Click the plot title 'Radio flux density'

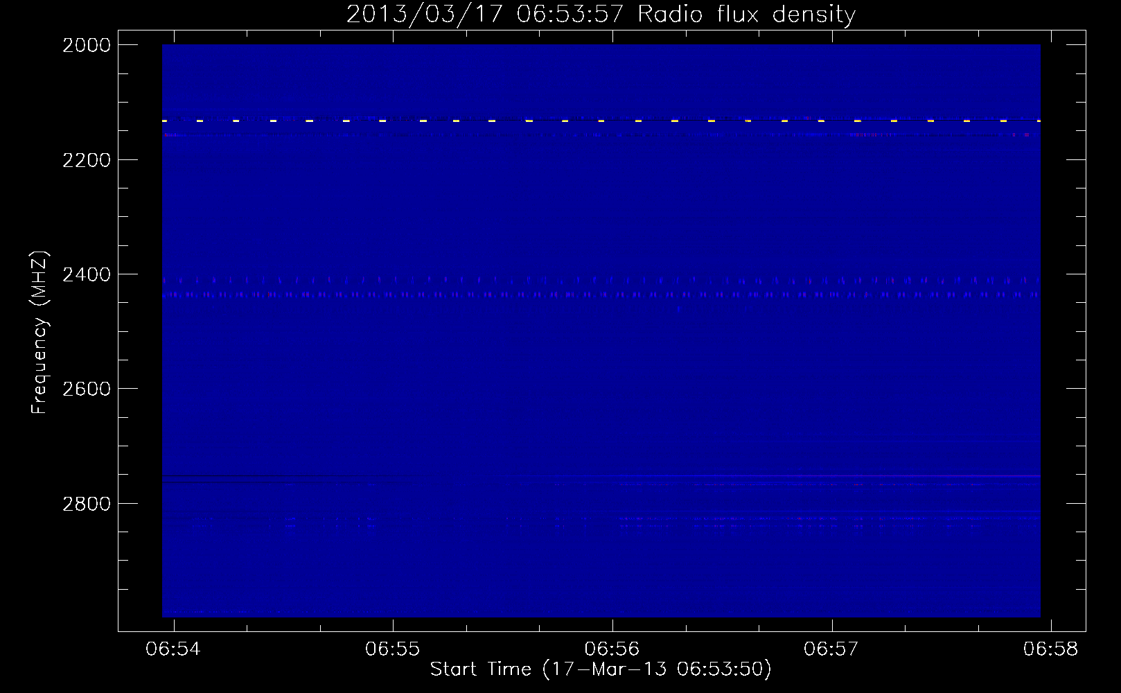746,14
